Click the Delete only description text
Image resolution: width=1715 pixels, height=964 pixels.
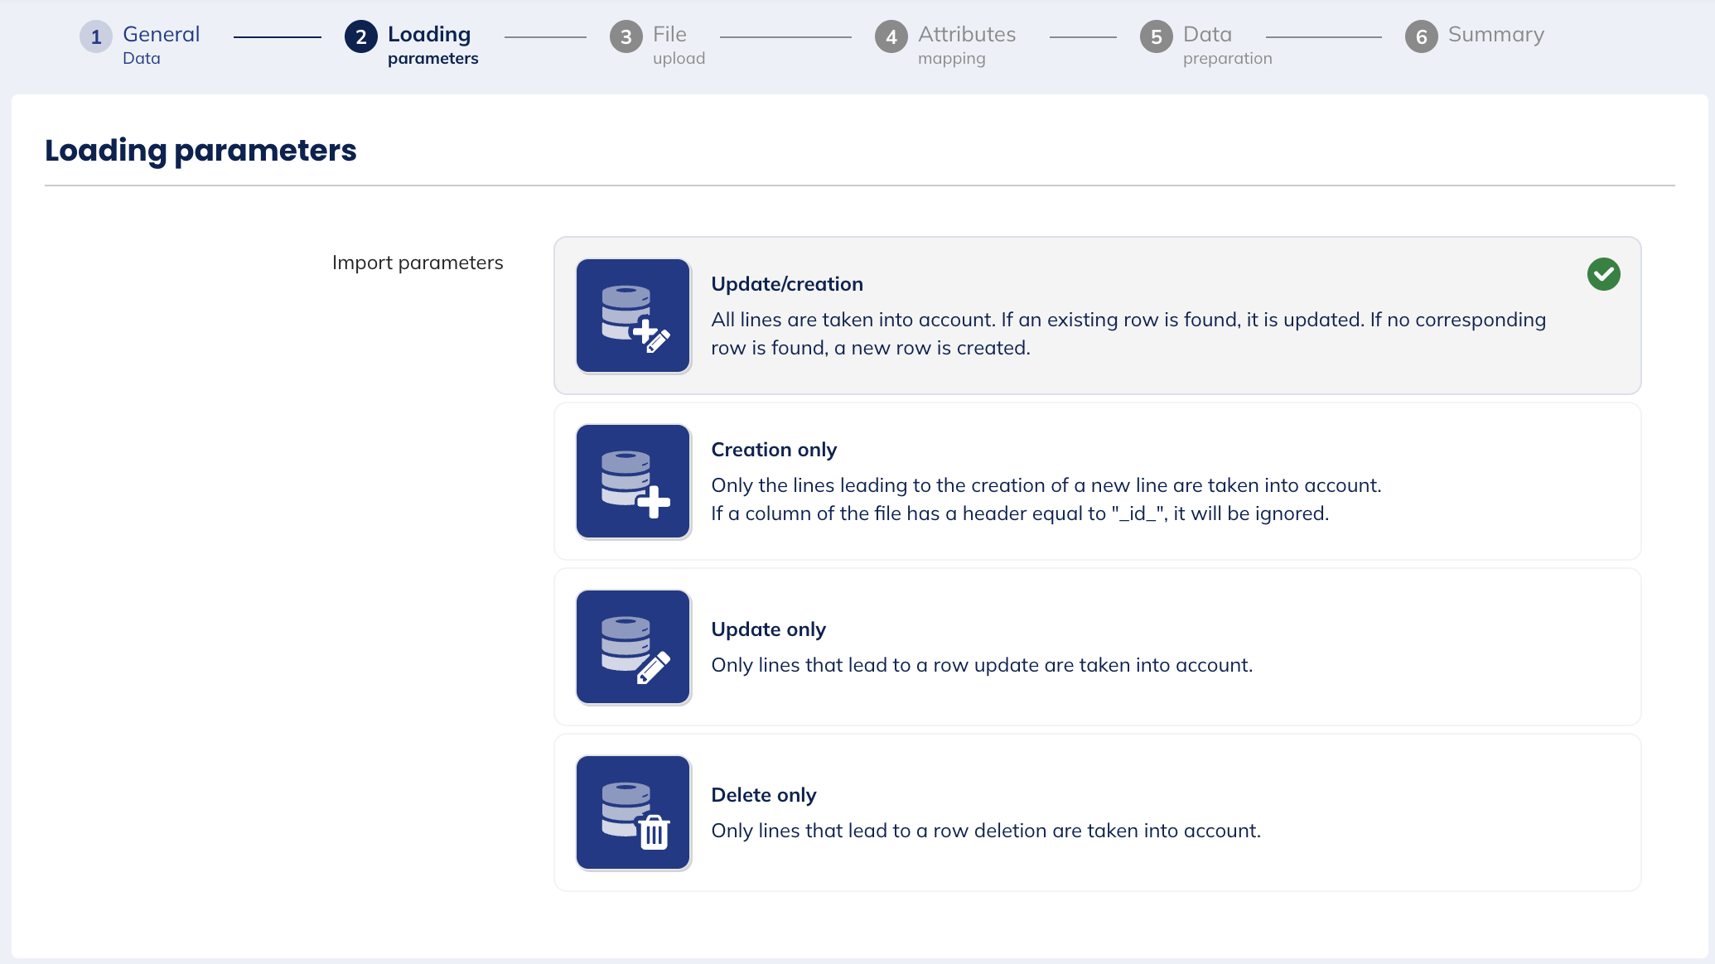point(986,831)
